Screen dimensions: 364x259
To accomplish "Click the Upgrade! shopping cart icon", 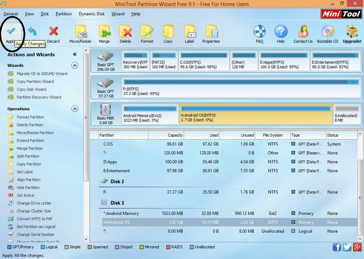I will tap(352, 31).
